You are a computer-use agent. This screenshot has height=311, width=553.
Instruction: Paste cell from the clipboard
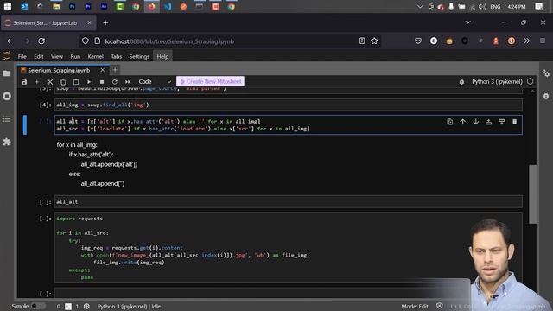coord(76,82)
